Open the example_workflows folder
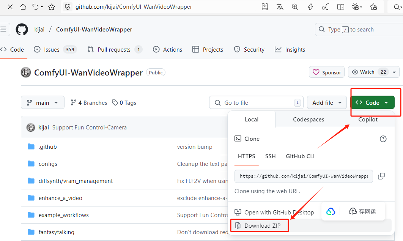The width and height of the screenshot is (403, 241). [x=63, y=215]
